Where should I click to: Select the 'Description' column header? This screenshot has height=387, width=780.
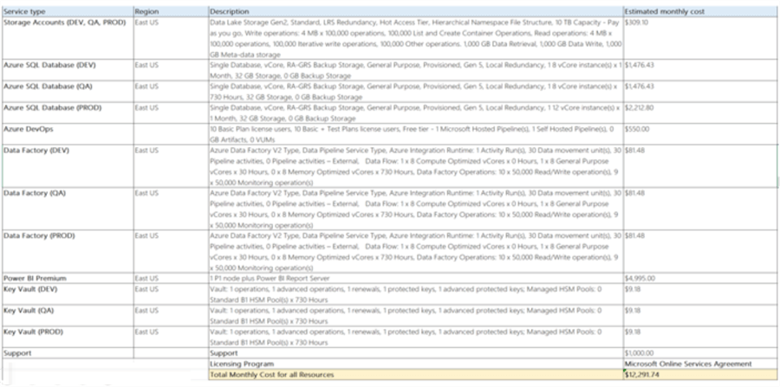pos(416,11)
